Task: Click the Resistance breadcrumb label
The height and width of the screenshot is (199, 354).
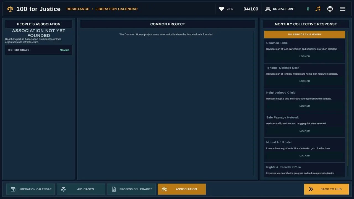Action: coord(78,9)
